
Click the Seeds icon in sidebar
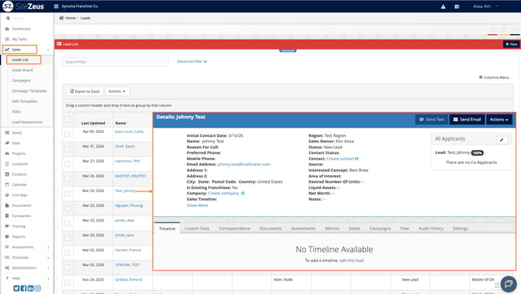pos(7,133)
